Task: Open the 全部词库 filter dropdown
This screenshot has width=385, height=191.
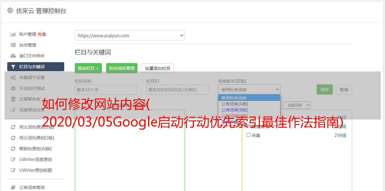Action: pyautogui.click(x=297, y=105)
